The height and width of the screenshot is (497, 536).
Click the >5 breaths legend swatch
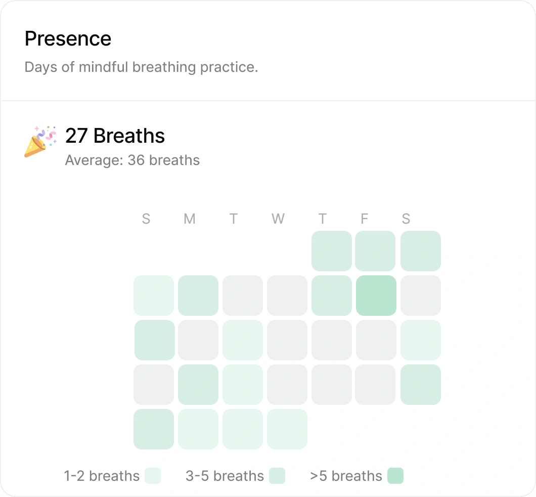click(396, 476)
